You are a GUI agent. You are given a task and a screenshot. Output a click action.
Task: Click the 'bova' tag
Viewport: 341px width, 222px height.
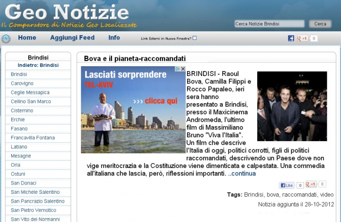pyautogui.click(x=273, y=195)
